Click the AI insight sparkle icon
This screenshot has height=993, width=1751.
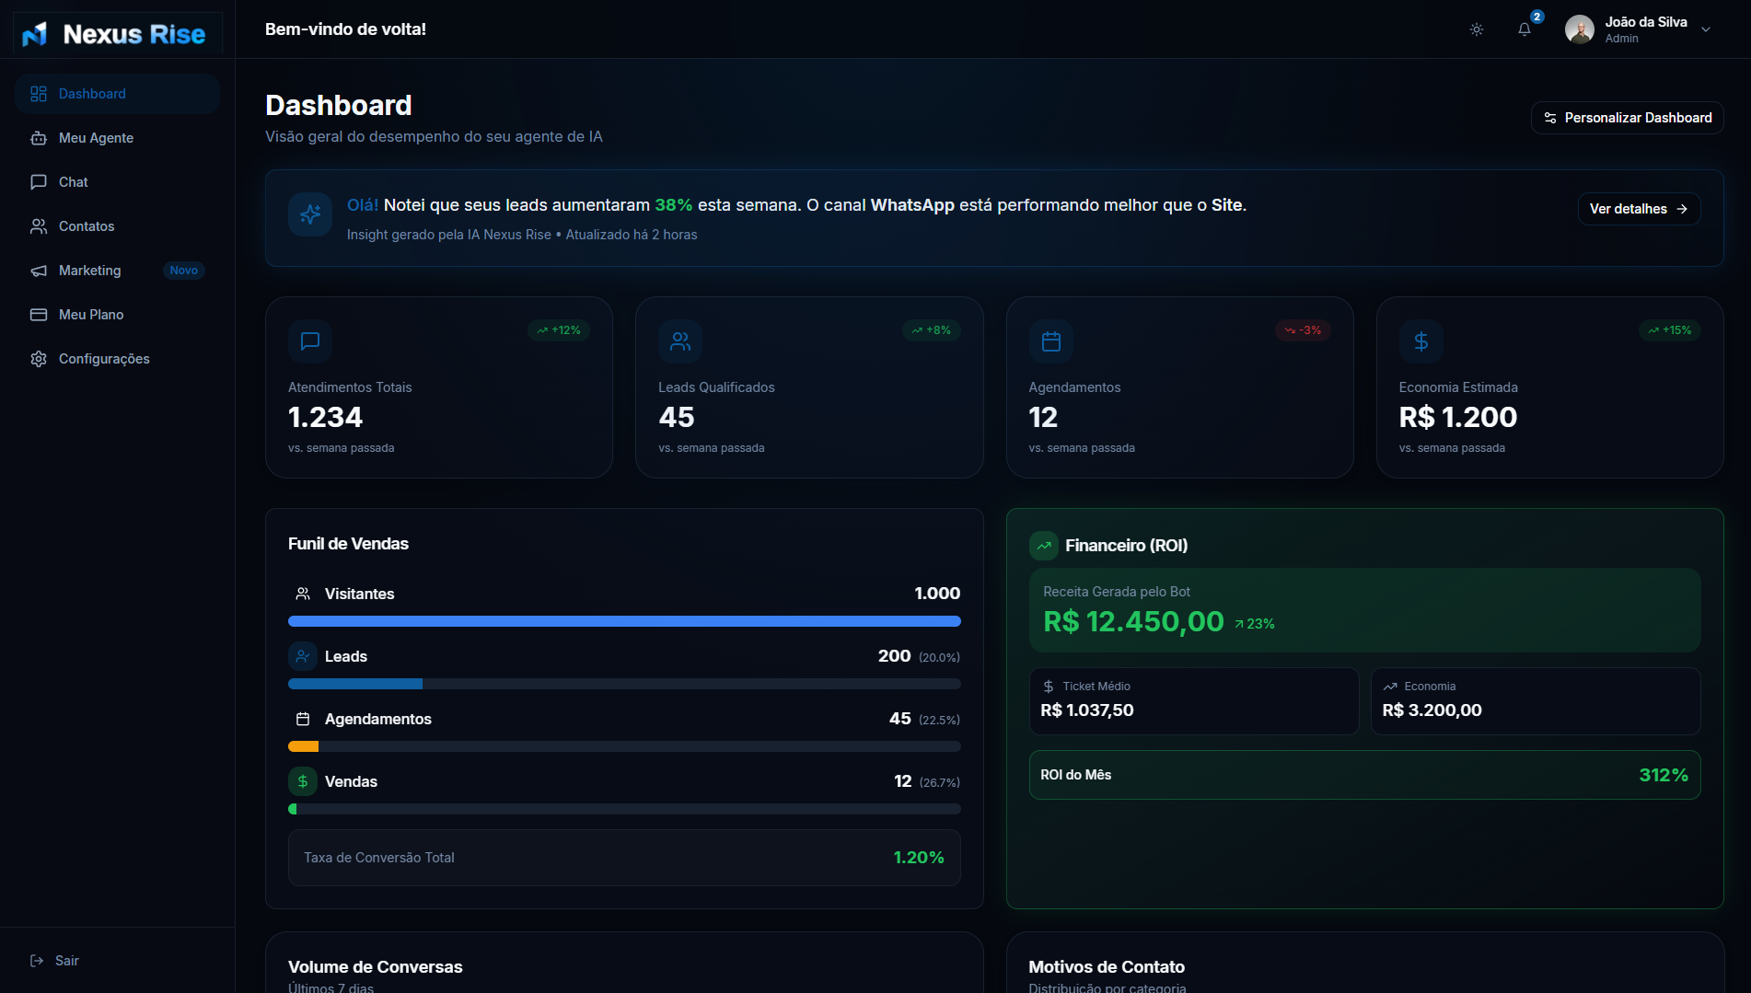coord(310,214)
